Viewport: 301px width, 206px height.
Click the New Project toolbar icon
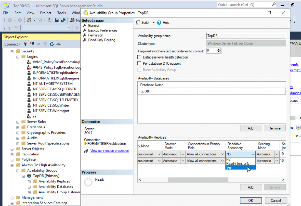tap(29, 20)
